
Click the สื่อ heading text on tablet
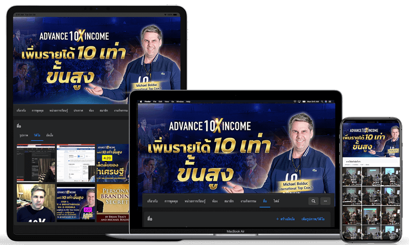19,126
